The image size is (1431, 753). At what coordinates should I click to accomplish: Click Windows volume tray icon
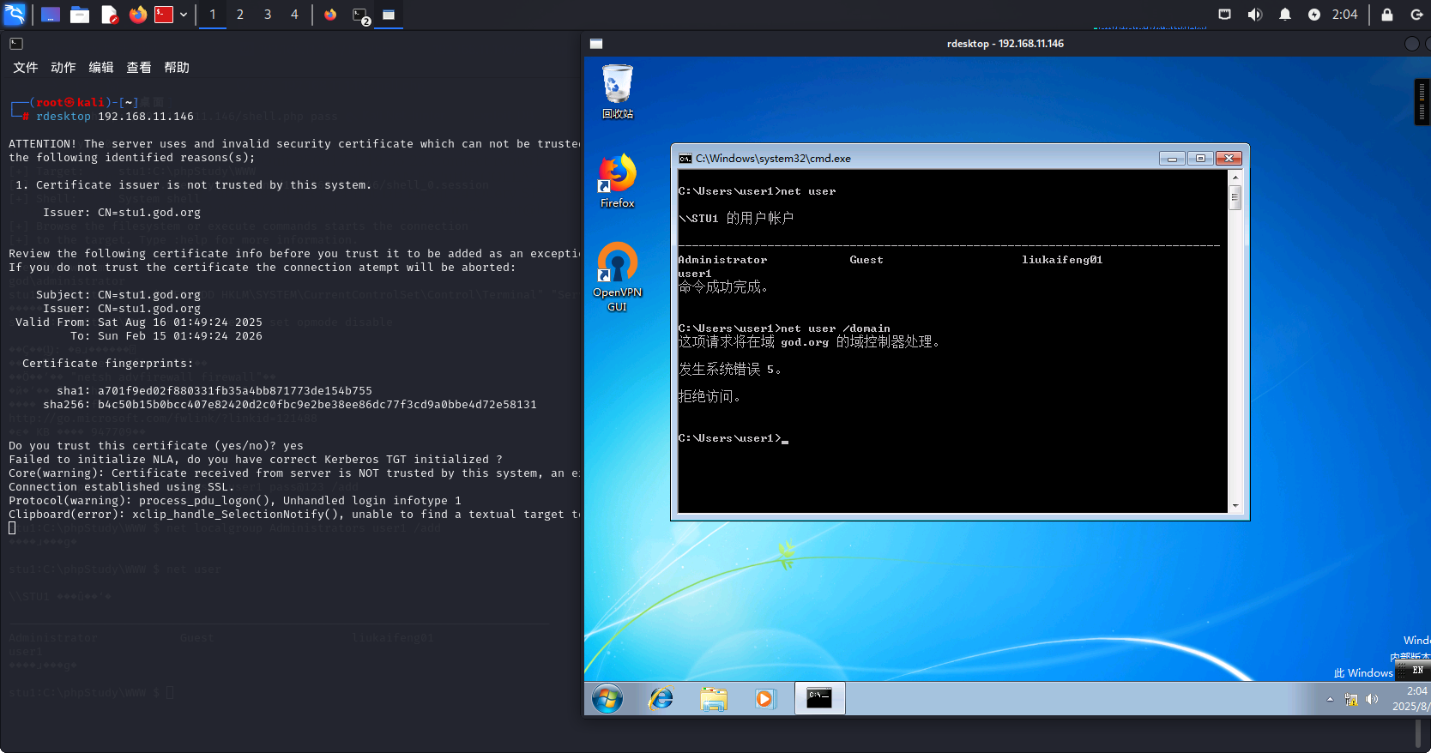click(1372, 700)
